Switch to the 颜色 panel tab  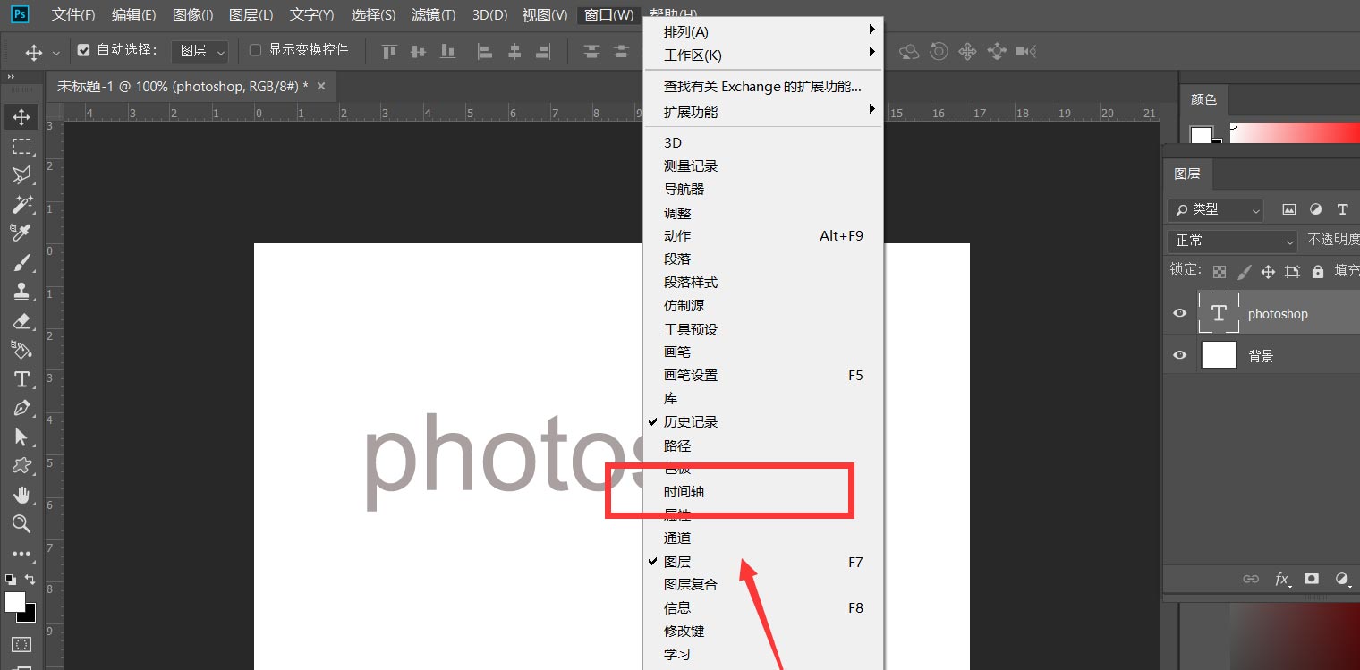point(1204,99)
